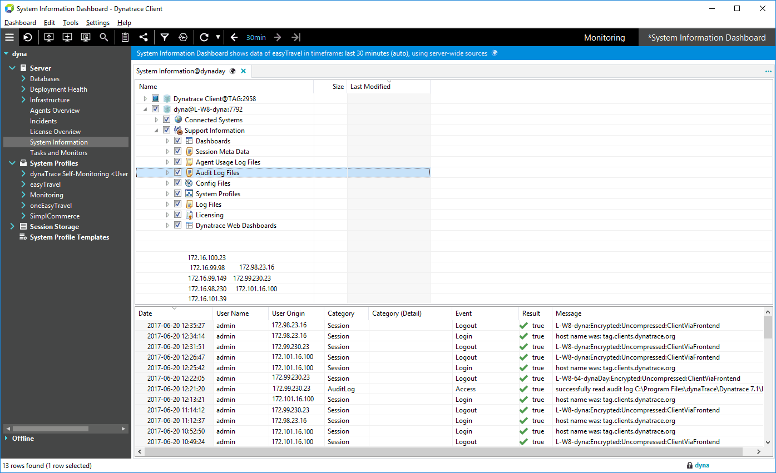
Task: Uncheck Agent Usage Log Files checkbox
Action: (x=177, y=162)
